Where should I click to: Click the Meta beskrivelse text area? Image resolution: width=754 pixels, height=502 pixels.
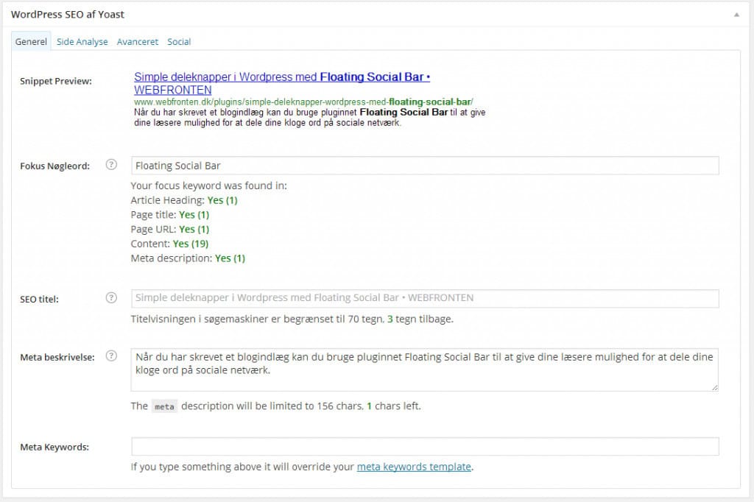coord(425,370)
